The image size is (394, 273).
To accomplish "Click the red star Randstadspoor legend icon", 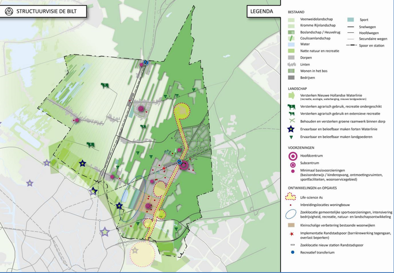I will coord(291,234).
